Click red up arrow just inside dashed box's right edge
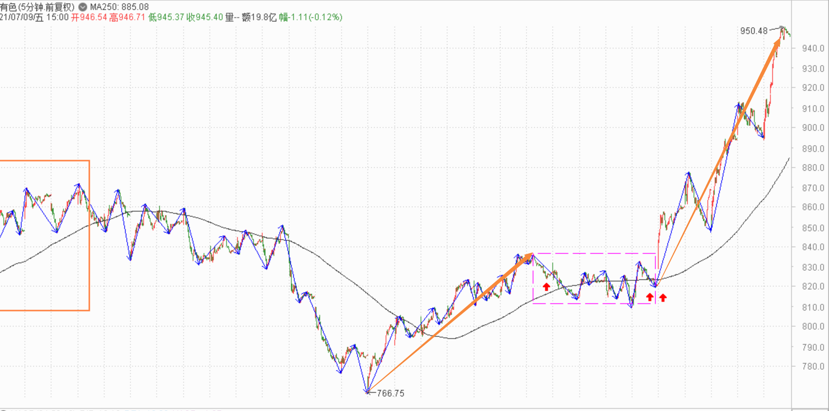The width and height of the screenshot is (829, 411). pyautogui.click(x=650, y=297)
